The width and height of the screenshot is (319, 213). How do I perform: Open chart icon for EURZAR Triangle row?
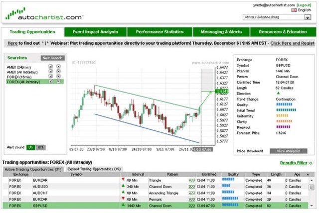point(191,180)
